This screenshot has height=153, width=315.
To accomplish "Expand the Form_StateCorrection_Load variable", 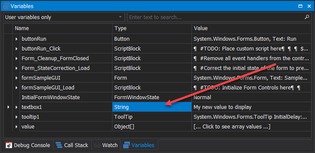I will [17, 68].
